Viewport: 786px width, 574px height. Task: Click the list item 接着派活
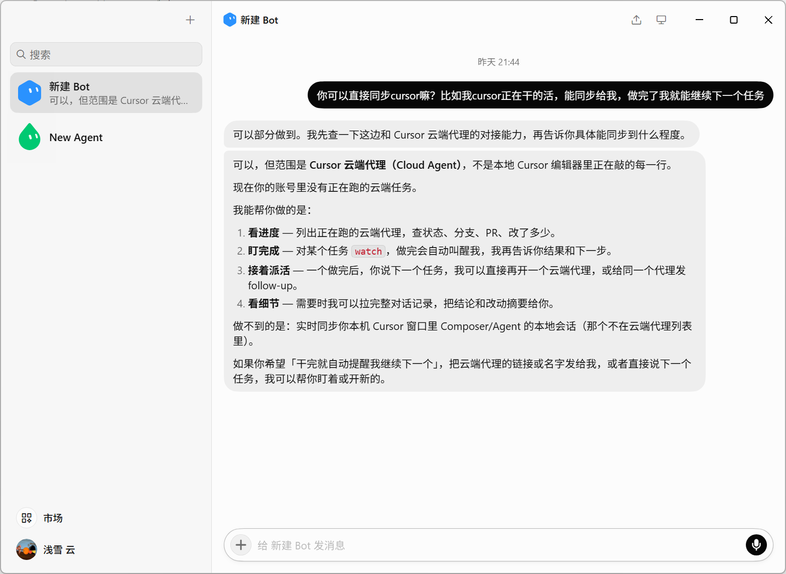point(462,278)
